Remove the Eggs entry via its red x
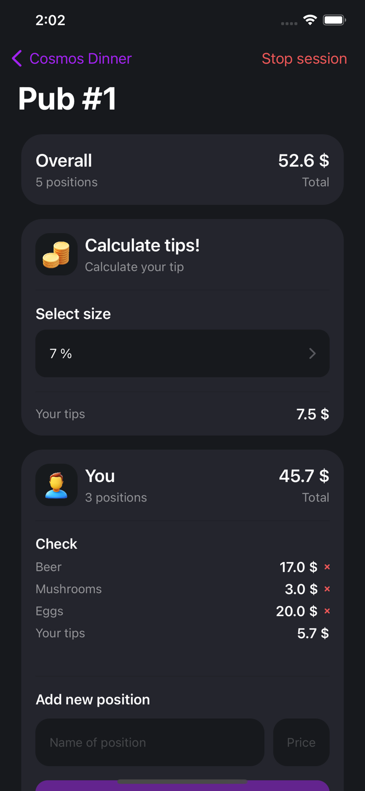365x791 pixels. tap(327, 611)
